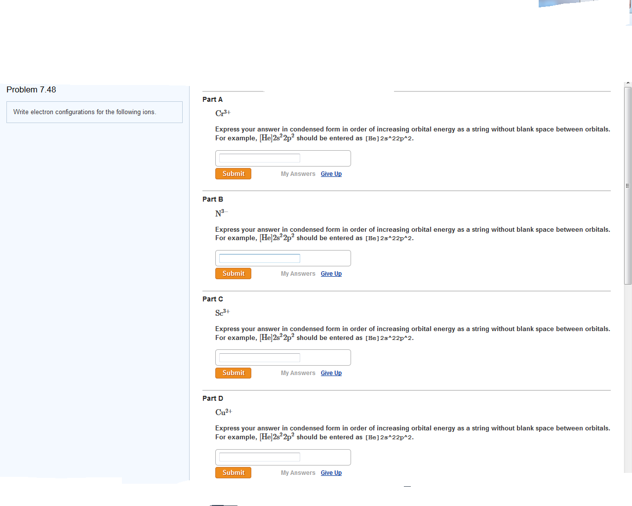Click the Cr3+ answer input box
This screenshot has width=632, height=506.
pyautogui.click(x=258, y=158)
